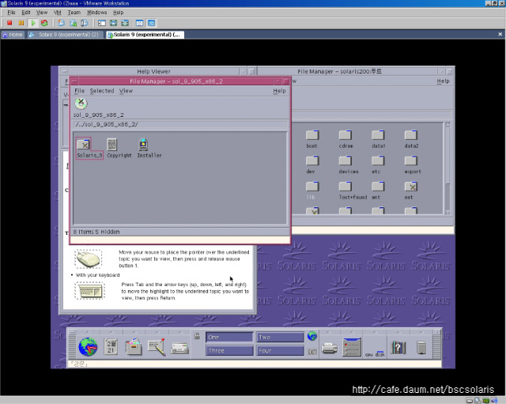The width and height of the screenshot is (506, 404).
Task: Switch to workspace One
Action: (229, 338)
